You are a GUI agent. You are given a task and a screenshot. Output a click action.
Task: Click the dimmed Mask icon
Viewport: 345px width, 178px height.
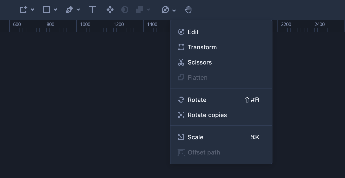(x=125, y=10)
